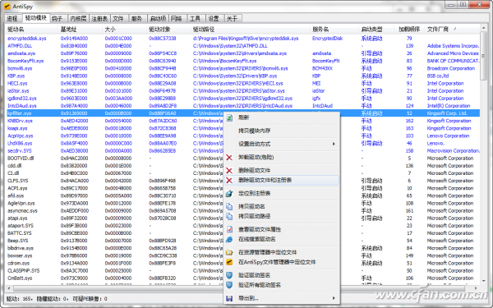Click folder icon beside 在资源管理器中定位文件

tap(229, 253)
